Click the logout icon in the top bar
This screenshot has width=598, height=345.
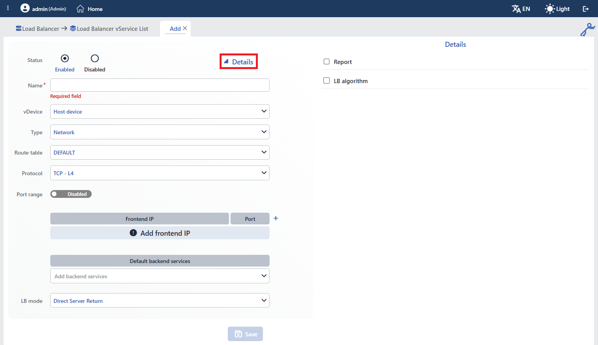point(586,9)
